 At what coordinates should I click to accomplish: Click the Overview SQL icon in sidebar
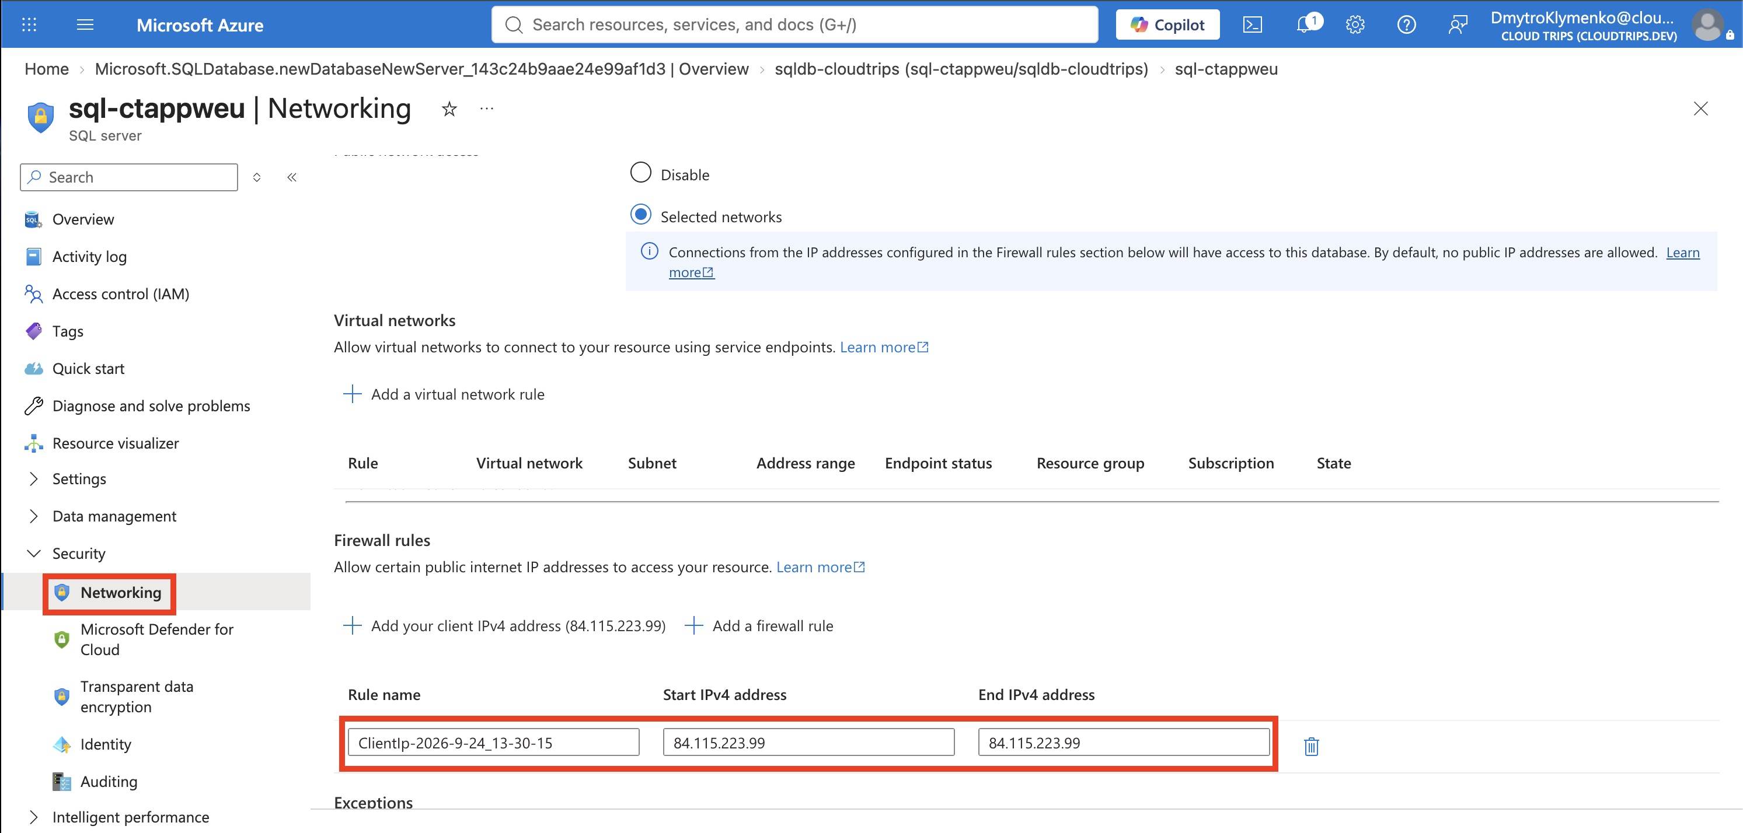(33, 220)
